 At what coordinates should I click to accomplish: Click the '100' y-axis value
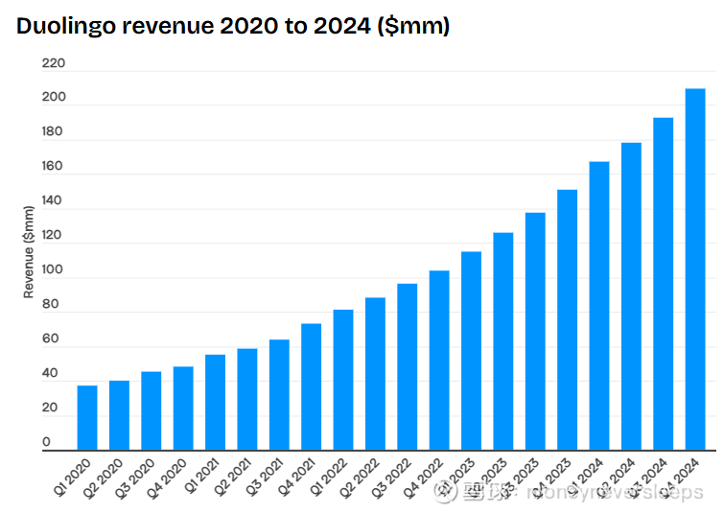[x=52, y=269]
